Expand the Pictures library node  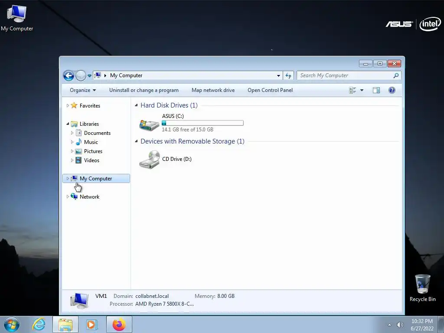72,151
